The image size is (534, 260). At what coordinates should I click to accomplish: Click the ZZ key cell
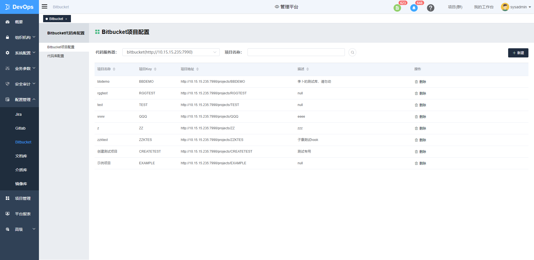click(141, 128)
